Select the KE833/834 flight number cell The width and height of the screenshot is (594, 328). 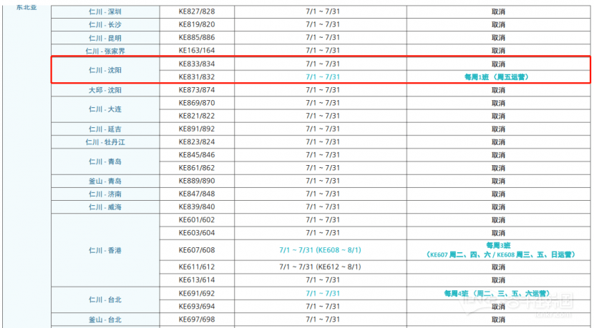[x=196, y=64]
